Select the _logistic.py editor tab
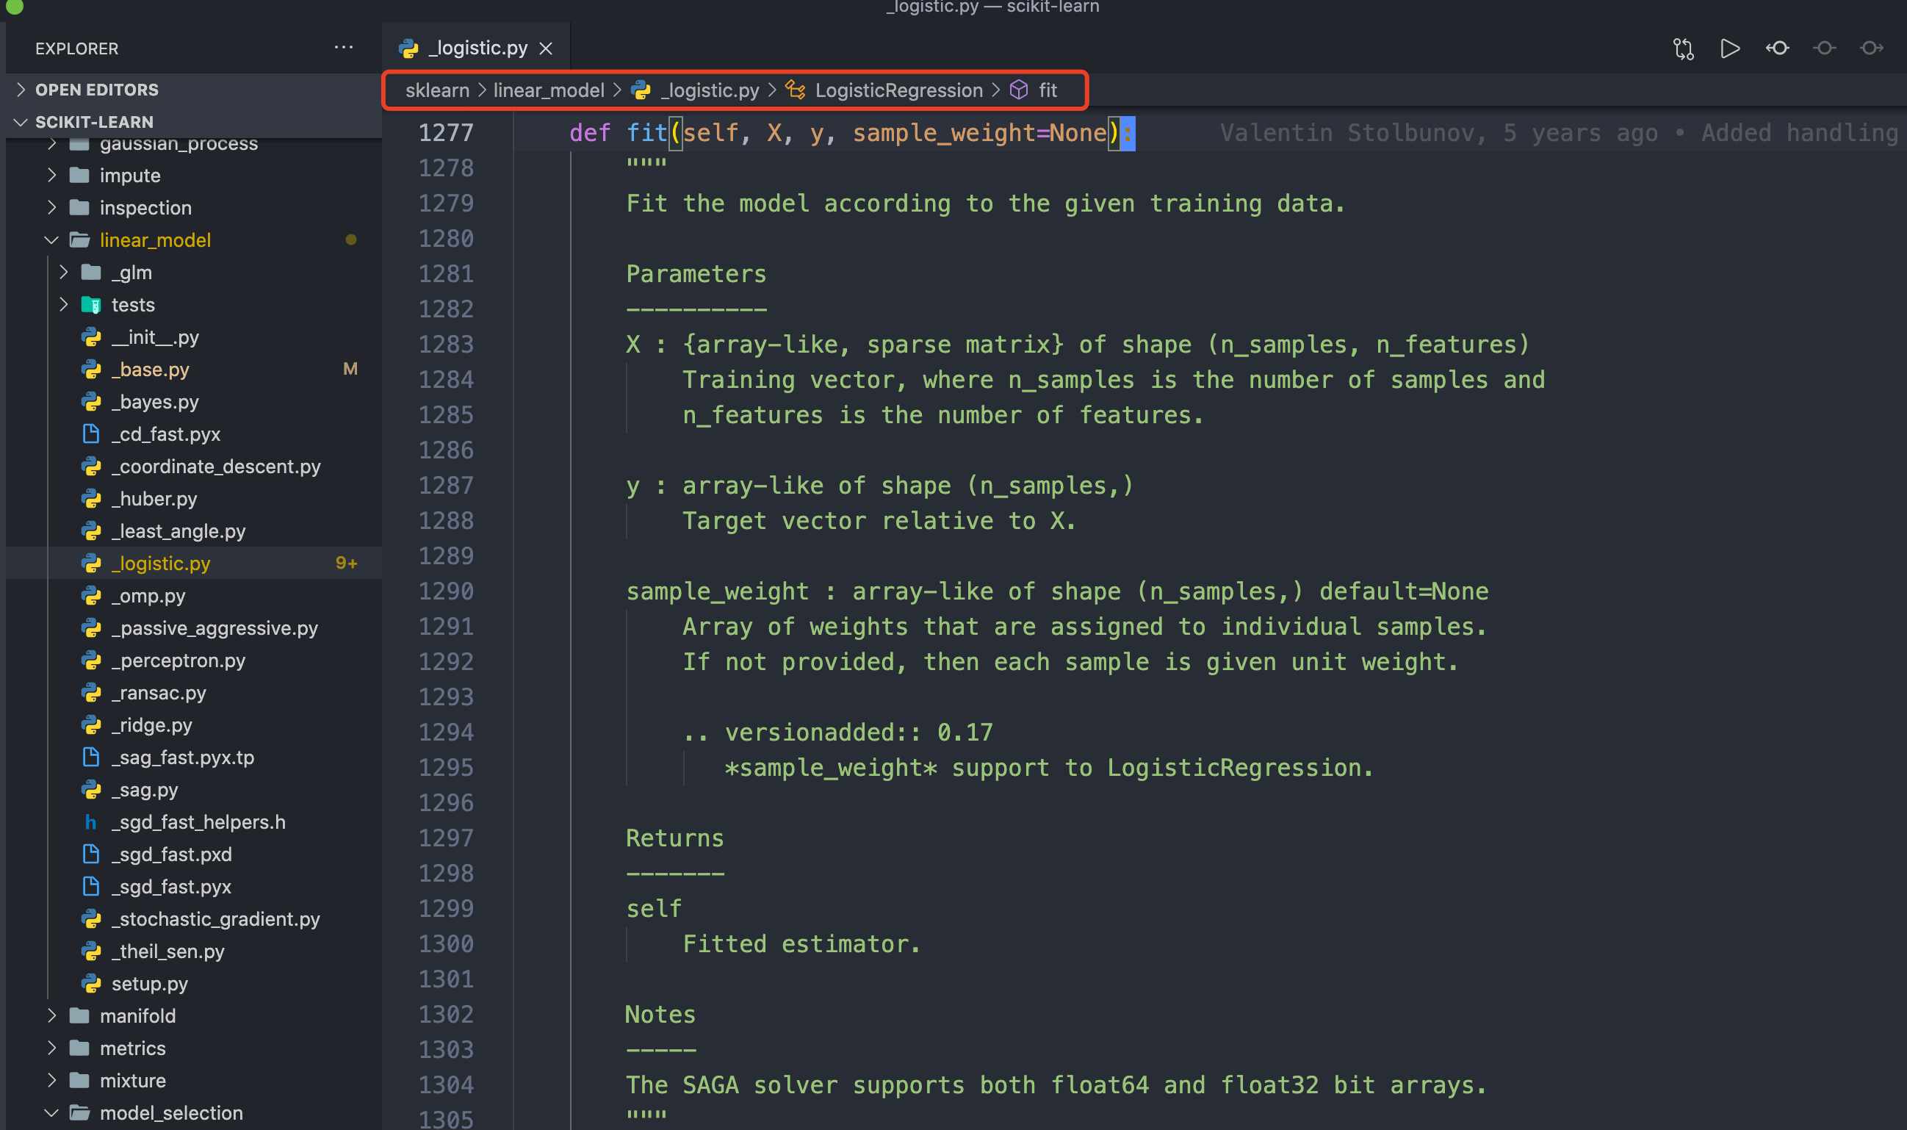1907x1130 pixels. click(x=477, y=48)
